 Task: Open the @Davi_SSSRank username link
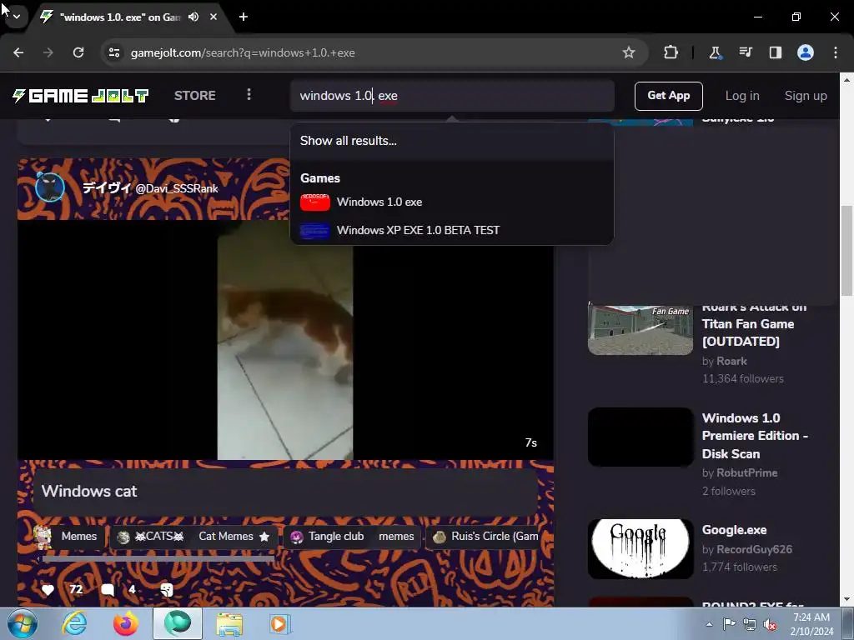click(177, 189)
